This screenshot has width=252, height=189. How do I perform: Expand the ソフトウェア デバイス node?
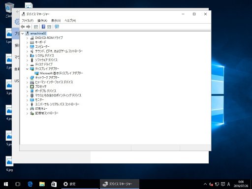coord(27,60)
